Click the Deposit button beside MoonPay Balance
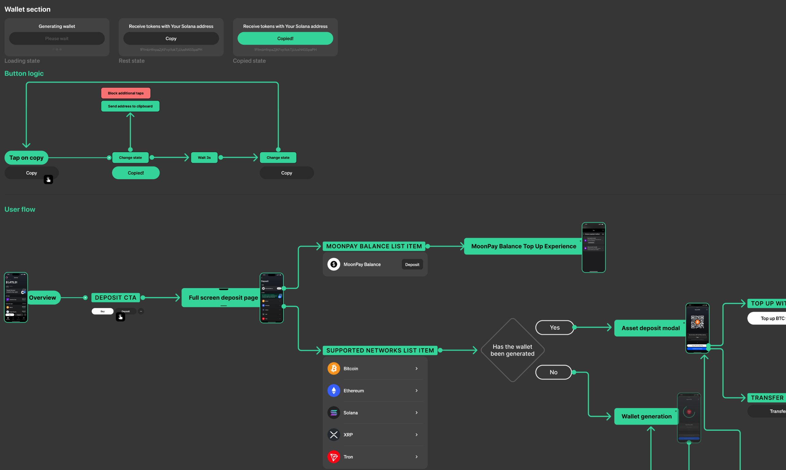The width and height of the screenshot is (786, 470). tap(412, 264)
